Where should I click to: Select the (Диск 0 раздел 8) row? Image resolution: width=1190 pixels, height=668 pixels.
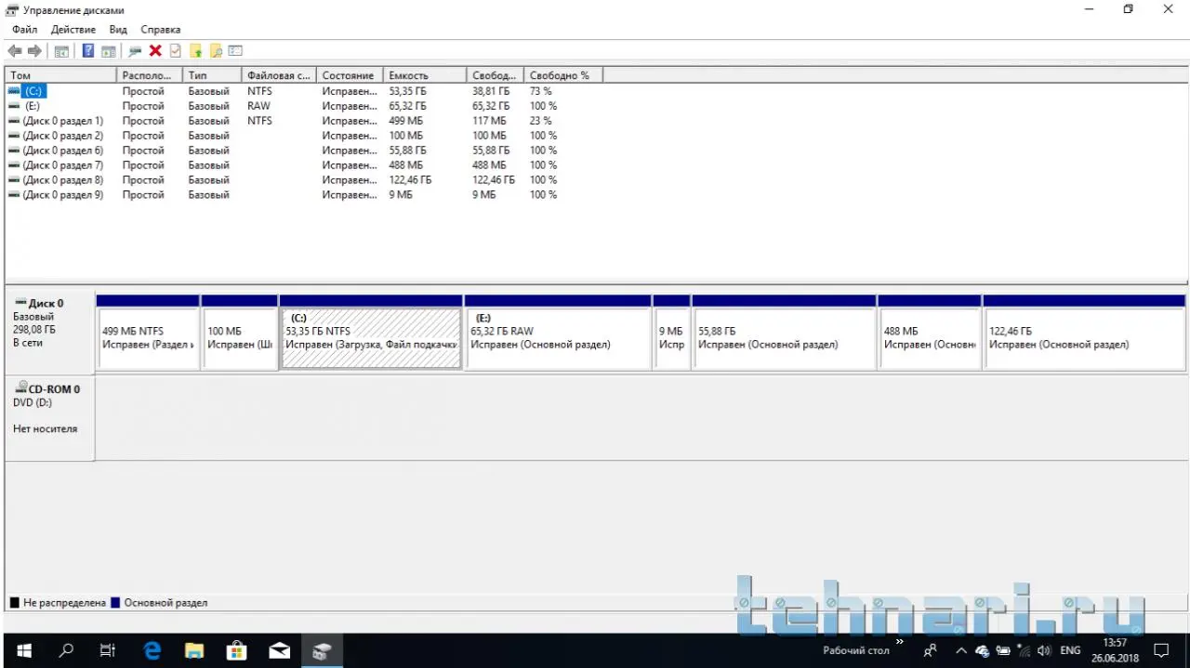tap(303, 180)
